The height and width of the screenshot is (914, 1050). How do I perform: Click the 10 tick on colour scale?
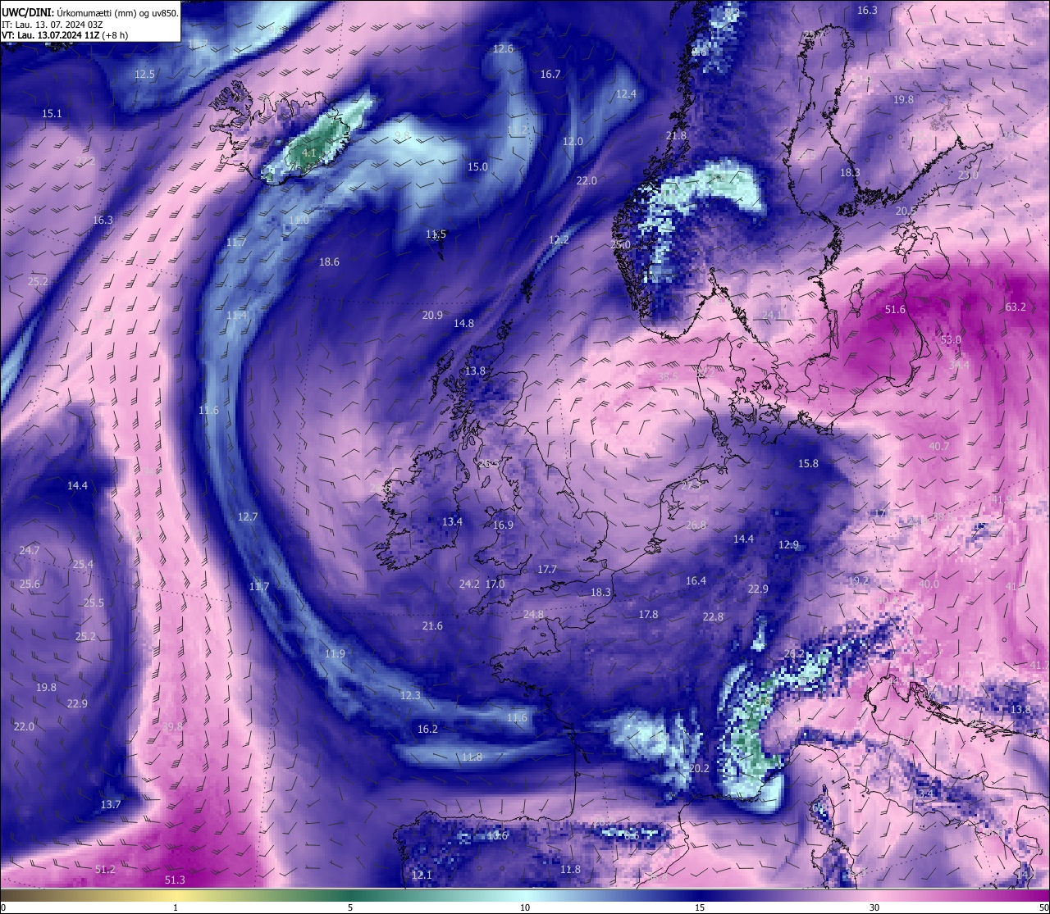click(x=525, y=907)
